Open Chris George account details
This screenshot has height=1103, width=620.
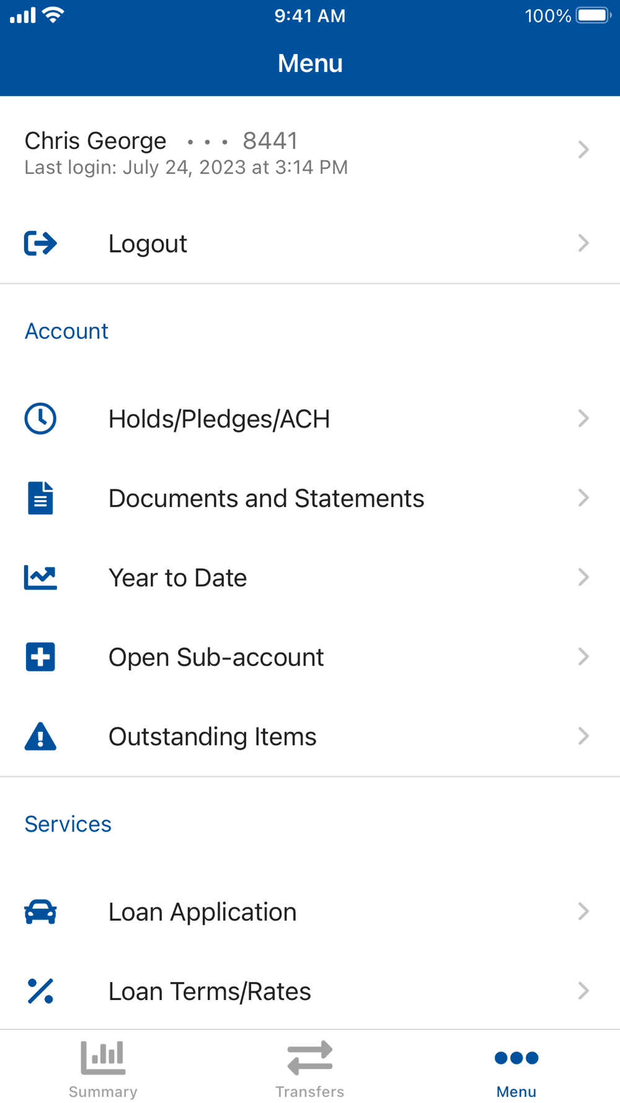[310, 150]
